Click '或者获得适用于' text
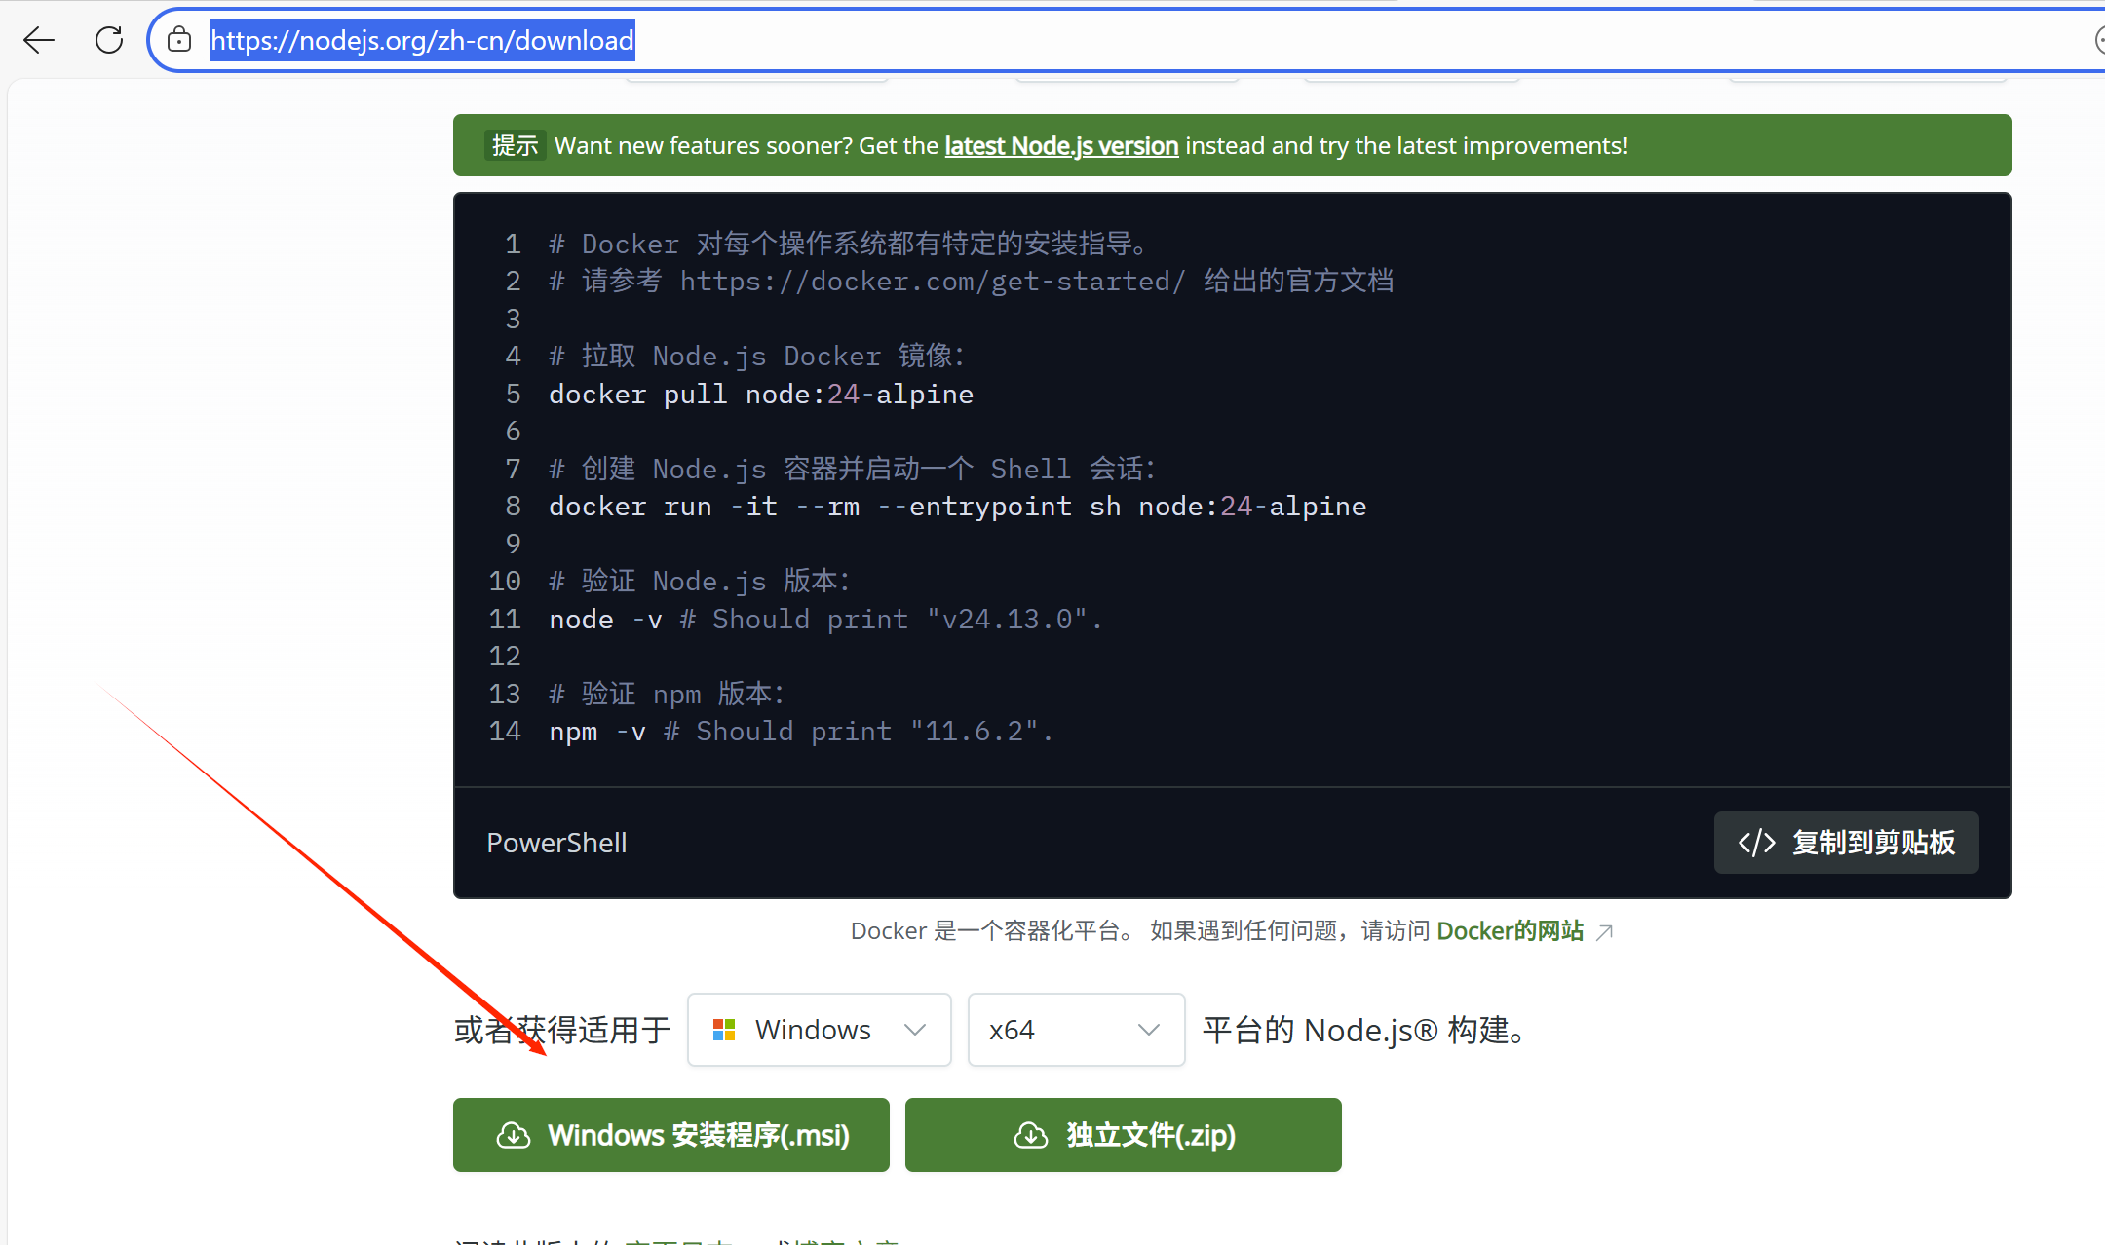The image size is (2105, 1245). [562, 1030]
